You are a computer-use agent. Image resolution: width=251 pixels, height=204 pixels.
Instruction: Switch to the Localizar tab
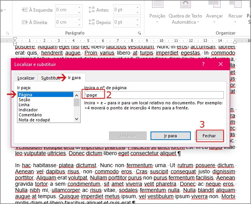click(26, 78)
